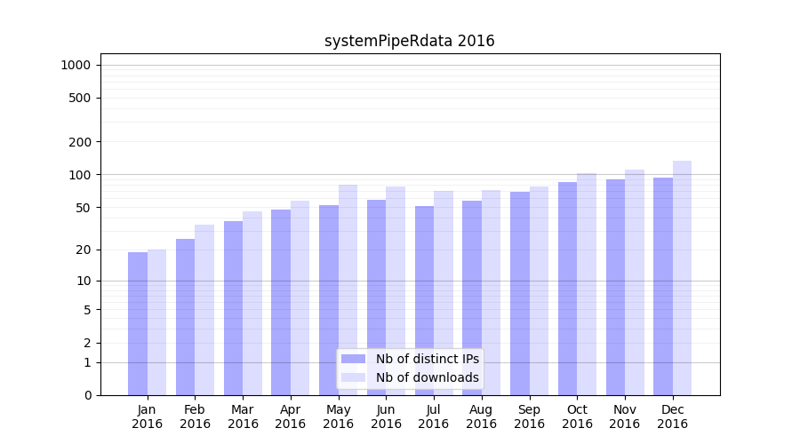The height and width of the screenshot is (444, 800).
Task: Click the Jun 2016 distinct IPs bar
Action: [376, 297]
